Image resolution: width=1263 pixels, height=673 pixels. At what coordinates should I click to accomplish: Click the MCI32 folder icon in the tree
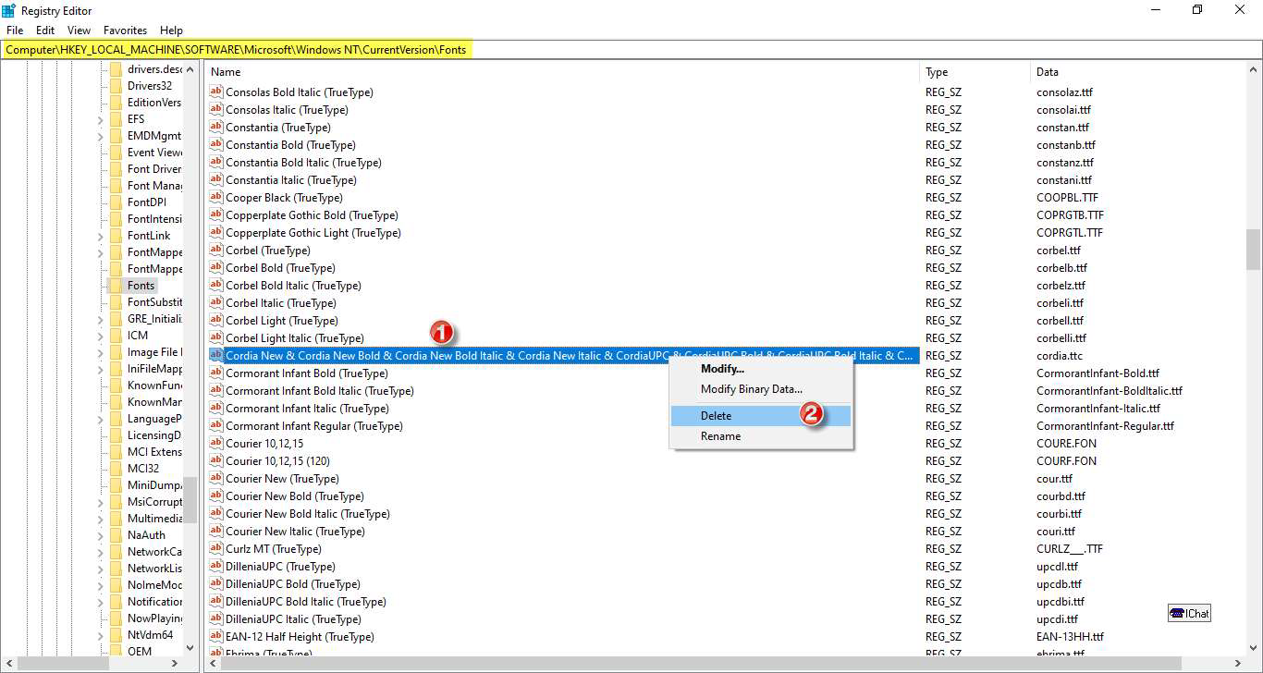point(116,469)
